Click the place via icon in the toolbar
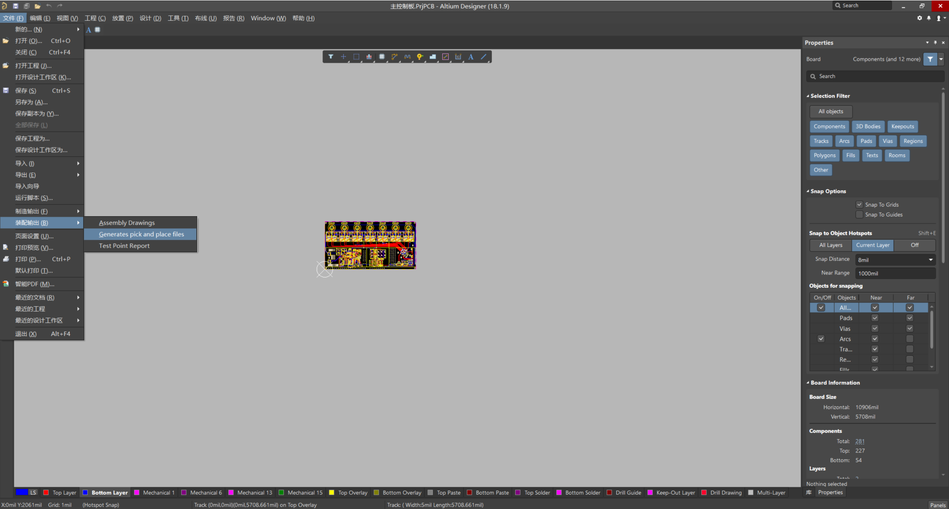949x509 pixels. 420,57
